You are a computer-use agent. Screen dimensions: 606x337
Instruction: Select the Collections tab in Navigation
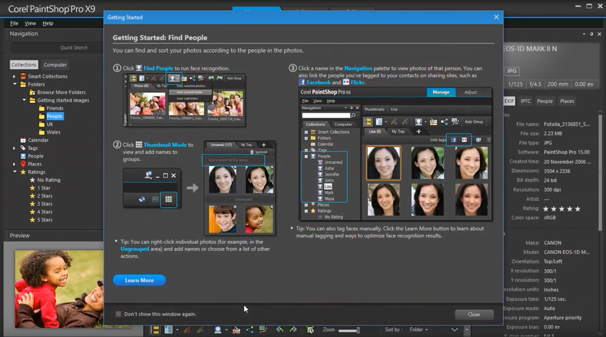(24, 64)
